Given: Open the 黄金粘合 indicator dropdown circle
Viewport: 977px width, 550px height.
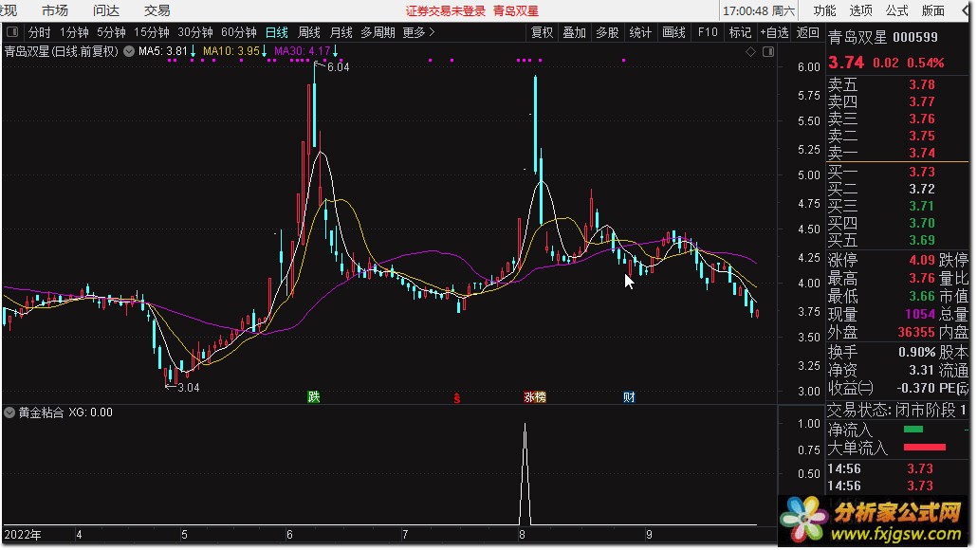Looking at the screenshot, I should click(x=9, y=412).
